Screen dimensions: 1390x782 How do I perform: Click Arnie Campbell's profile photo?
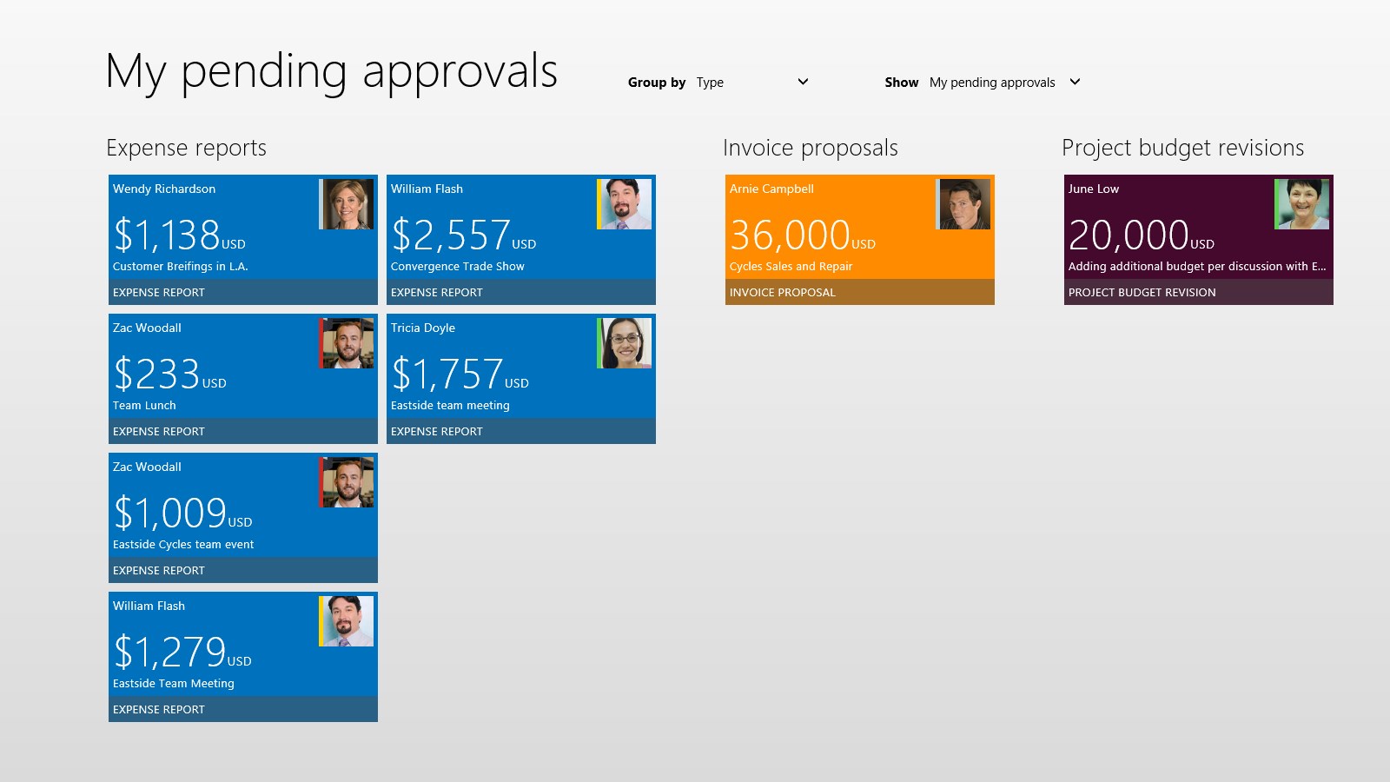point(963,204)
